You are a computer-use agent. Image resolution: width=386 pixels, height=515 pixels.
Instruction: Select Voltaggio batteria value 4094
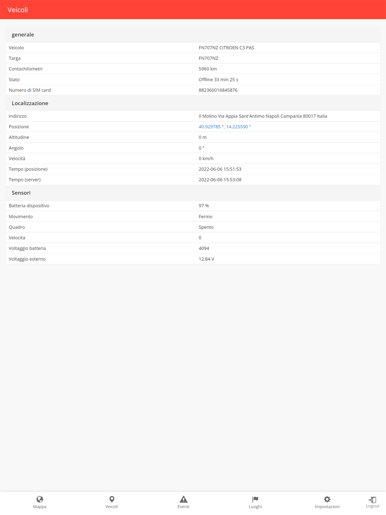(204, 248)
